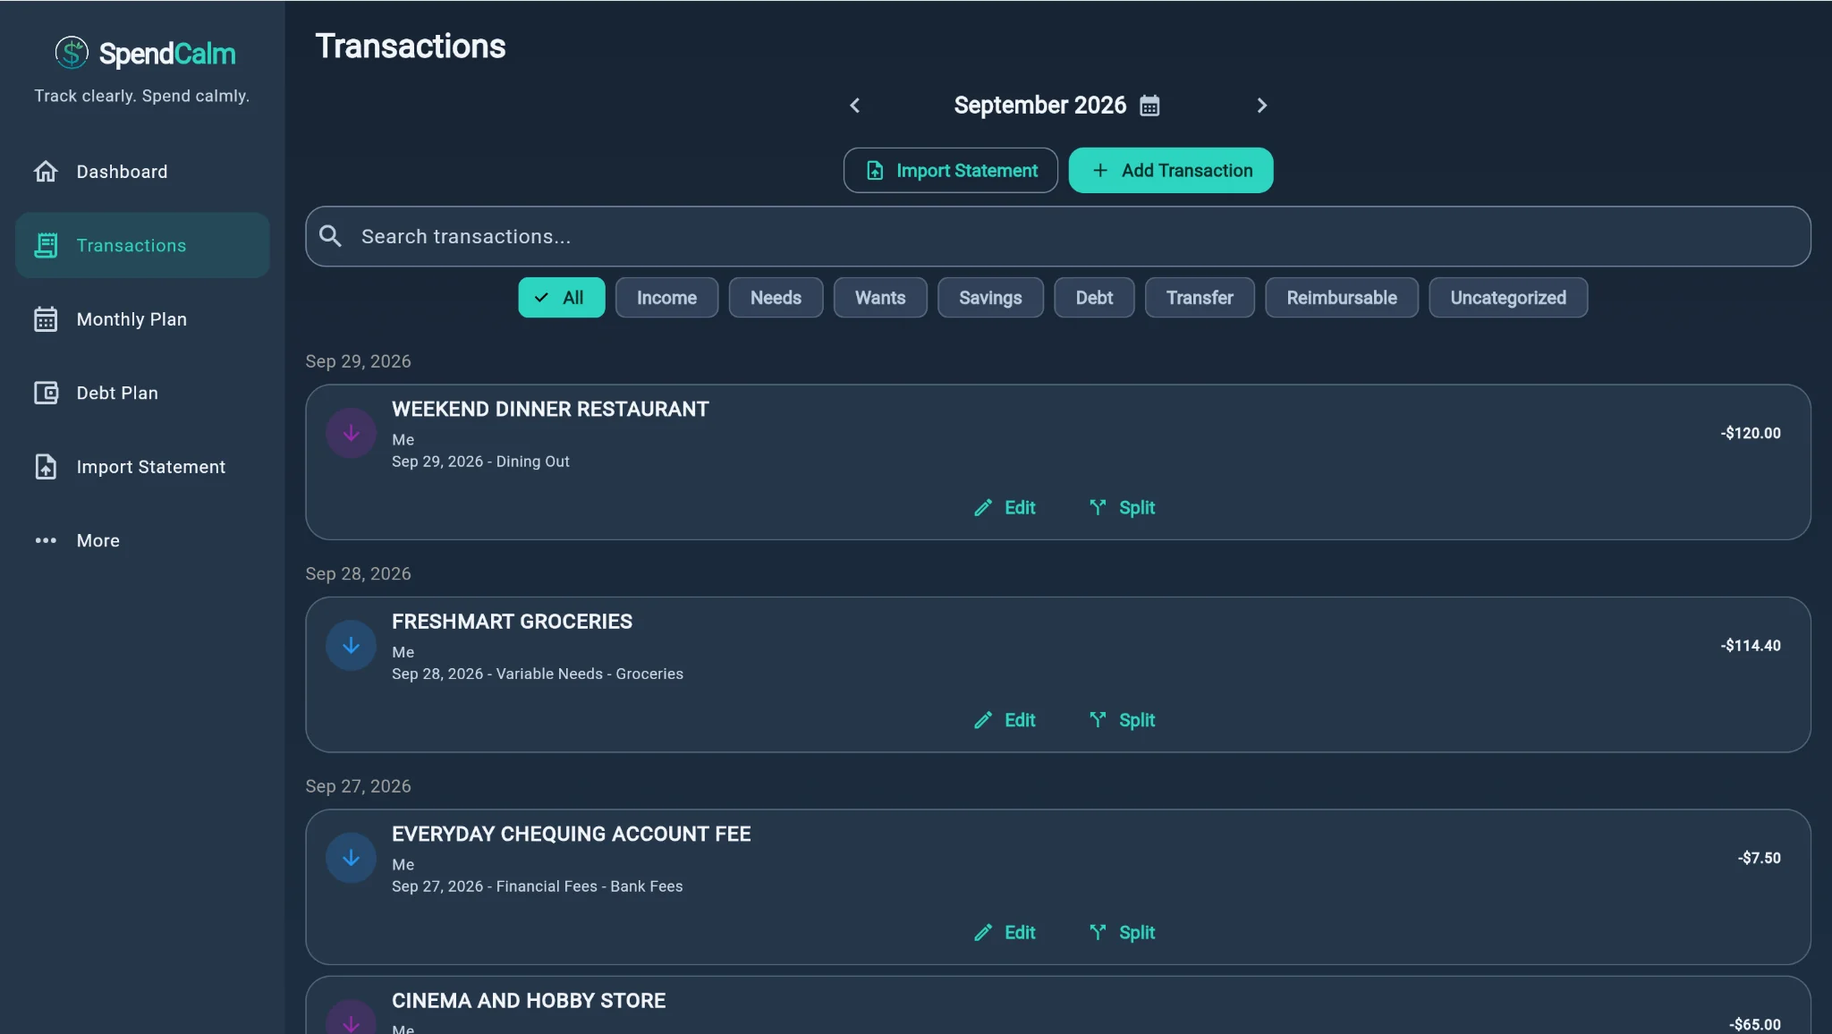The image size is (1832, 1034).
Task: Click the September 2026 month label
Action: click(x=1039, y=106)
